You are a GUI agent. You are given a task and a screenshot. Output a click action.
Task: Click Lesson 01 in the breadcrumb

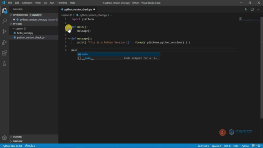67,15
